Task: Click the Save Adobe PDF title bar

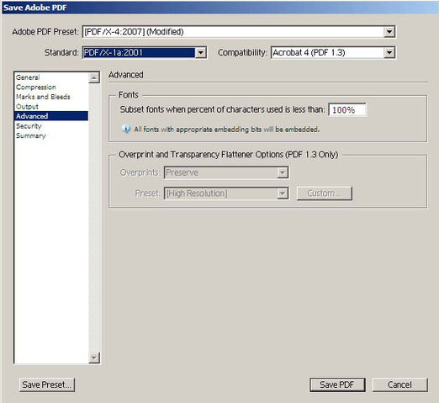Action: coord(219,8)
